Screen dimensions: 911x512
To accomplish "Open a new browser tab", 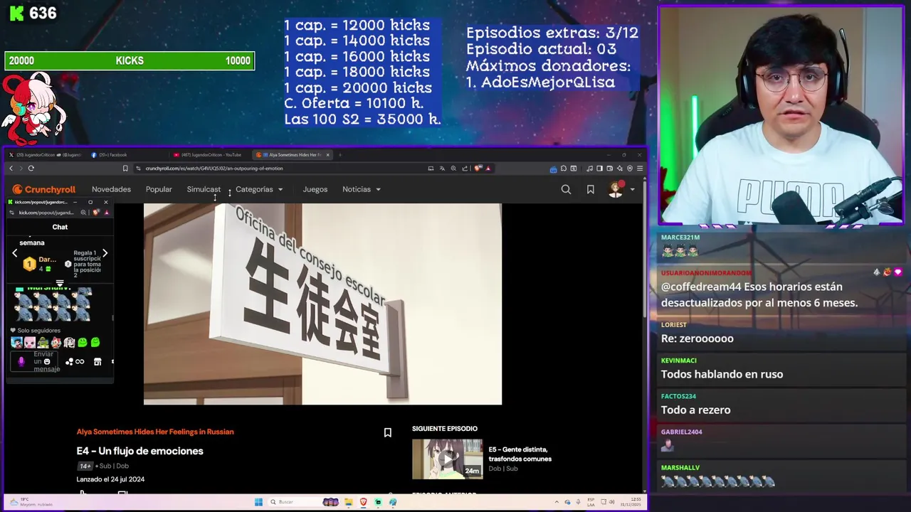I will click(340, 154).
